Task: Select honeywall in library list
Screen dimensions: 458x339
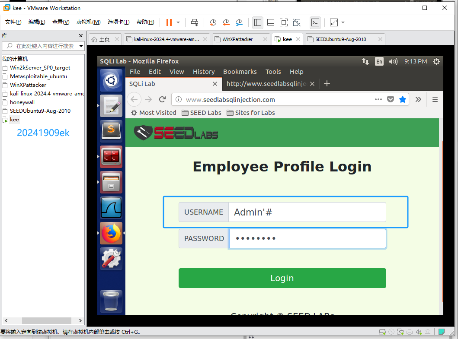Action: click(22, 102)
